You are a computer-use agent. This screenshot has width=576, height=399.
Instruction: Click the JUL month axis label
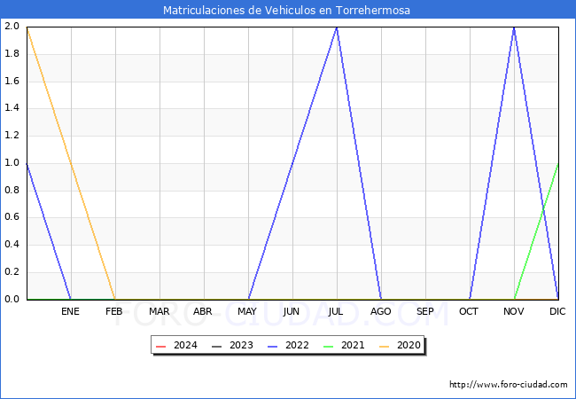[x=336, y=311]
